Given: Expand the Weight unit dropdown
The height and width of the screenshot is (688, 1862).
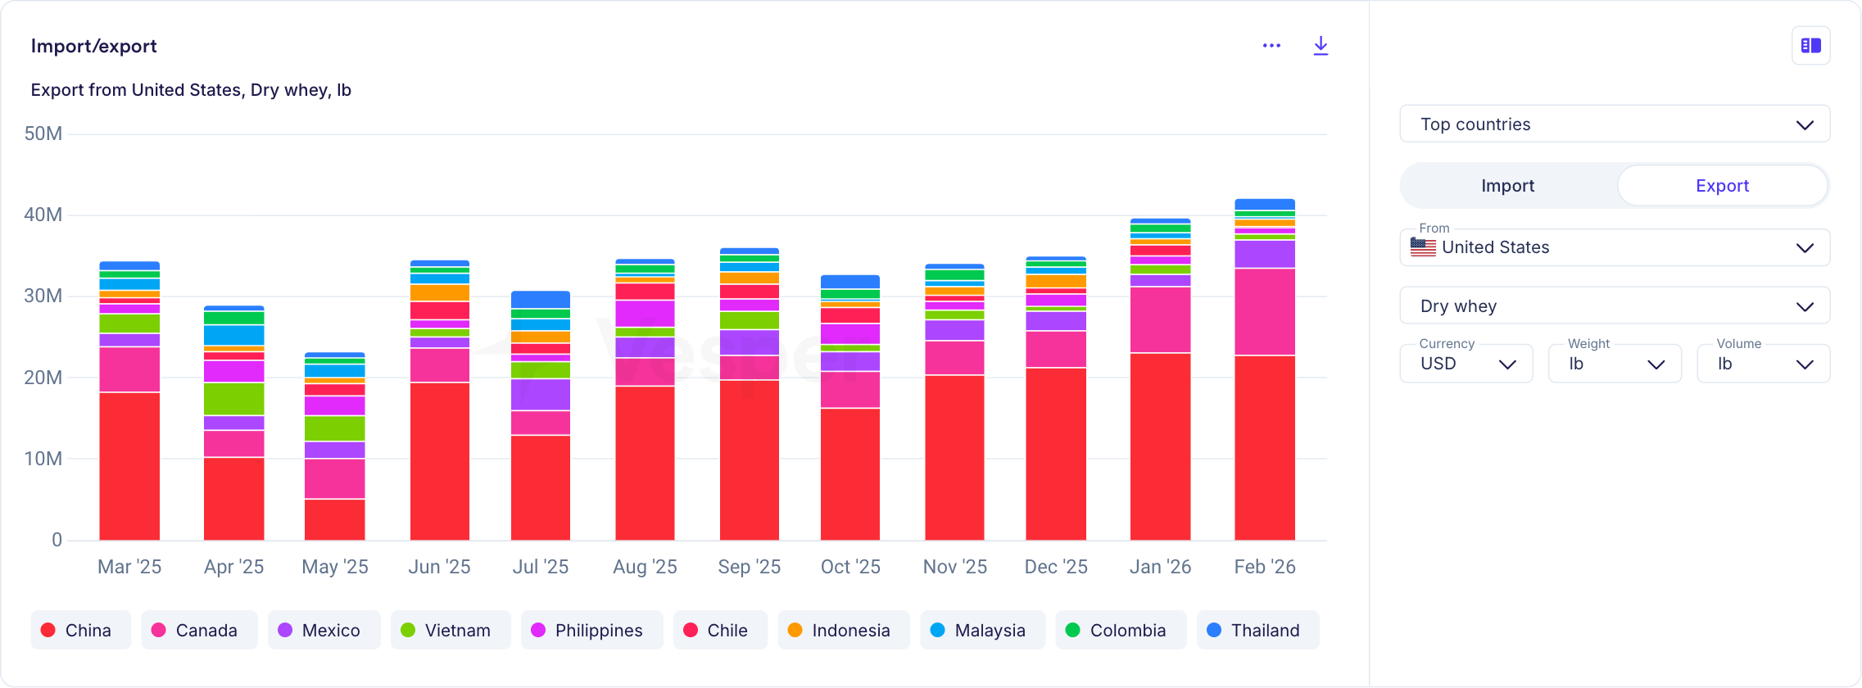Looking at the screenshot, I should click(x=1614, y=364).
